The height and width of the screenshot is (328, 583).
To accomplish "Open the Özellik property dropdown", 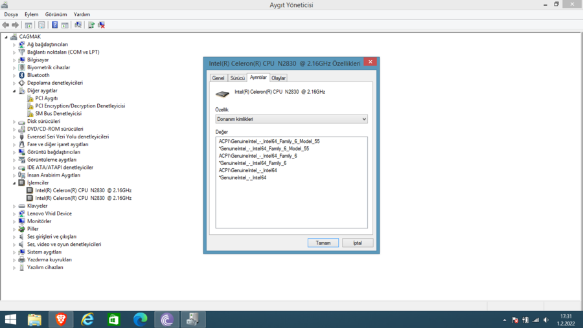I will point(291,119).
